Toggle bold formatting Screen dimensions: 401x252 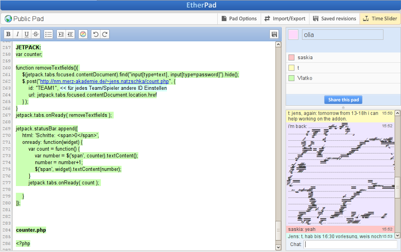(x=8, y=34)
